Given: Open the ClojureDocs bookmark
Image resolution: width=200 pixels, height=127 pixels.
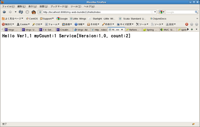Looking at the screenshot, I should point(158,19).
